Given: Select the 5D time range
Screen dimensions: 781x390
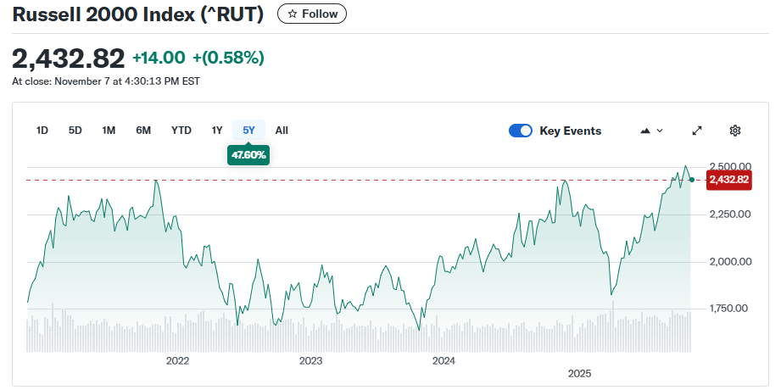Looking at the screenshot, I should (x=75, y=131).
